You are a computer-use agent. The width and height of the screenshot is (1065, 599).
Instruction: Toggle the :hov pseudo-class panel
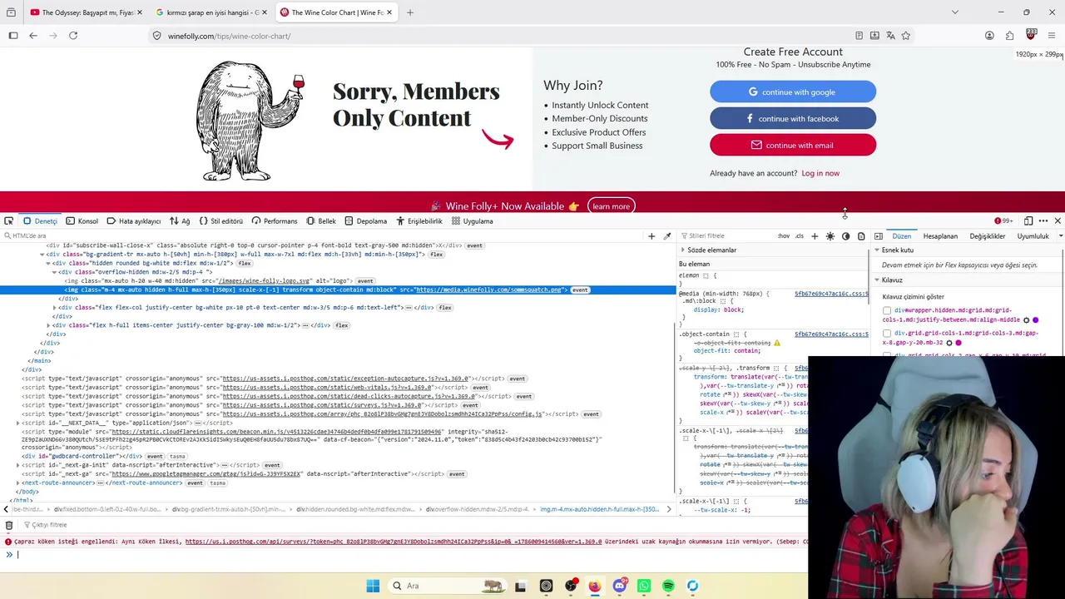click(784, 236)
